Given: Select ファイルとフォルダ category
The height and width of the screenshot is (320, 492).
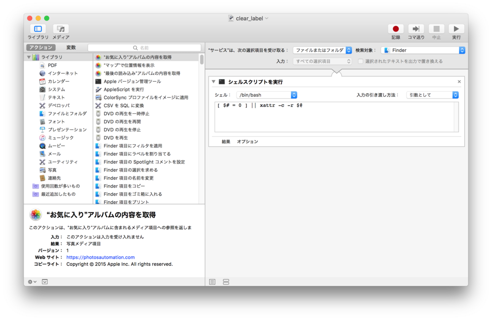Looking at the screenshot, I should click(67, 113).
